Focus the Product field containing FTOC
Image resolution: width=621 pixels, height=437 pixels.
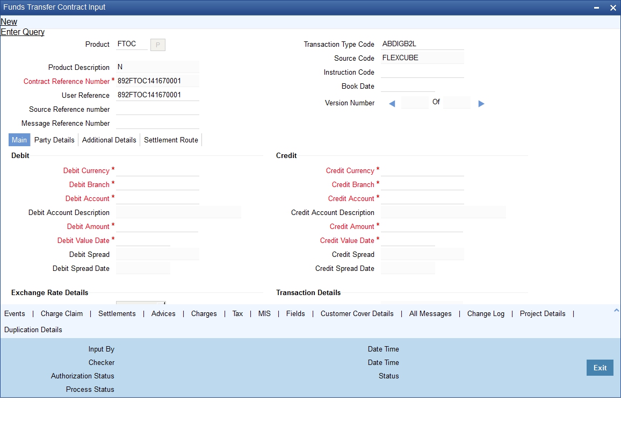tap(132, 44)
